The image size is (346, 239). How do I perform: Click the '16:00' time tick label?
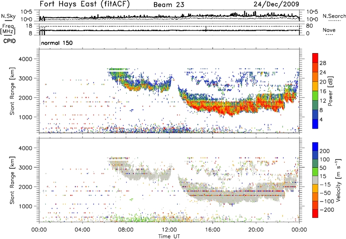pyautogui.click(x=212, y=230)
